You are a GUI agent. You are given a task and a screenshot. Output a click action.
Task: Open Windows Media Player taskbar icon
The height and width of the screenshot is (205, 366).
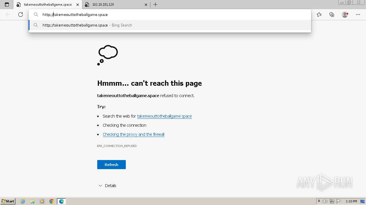(x=42, y=201)
